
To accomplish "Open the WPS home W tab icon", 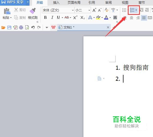I will pos(53,27).
